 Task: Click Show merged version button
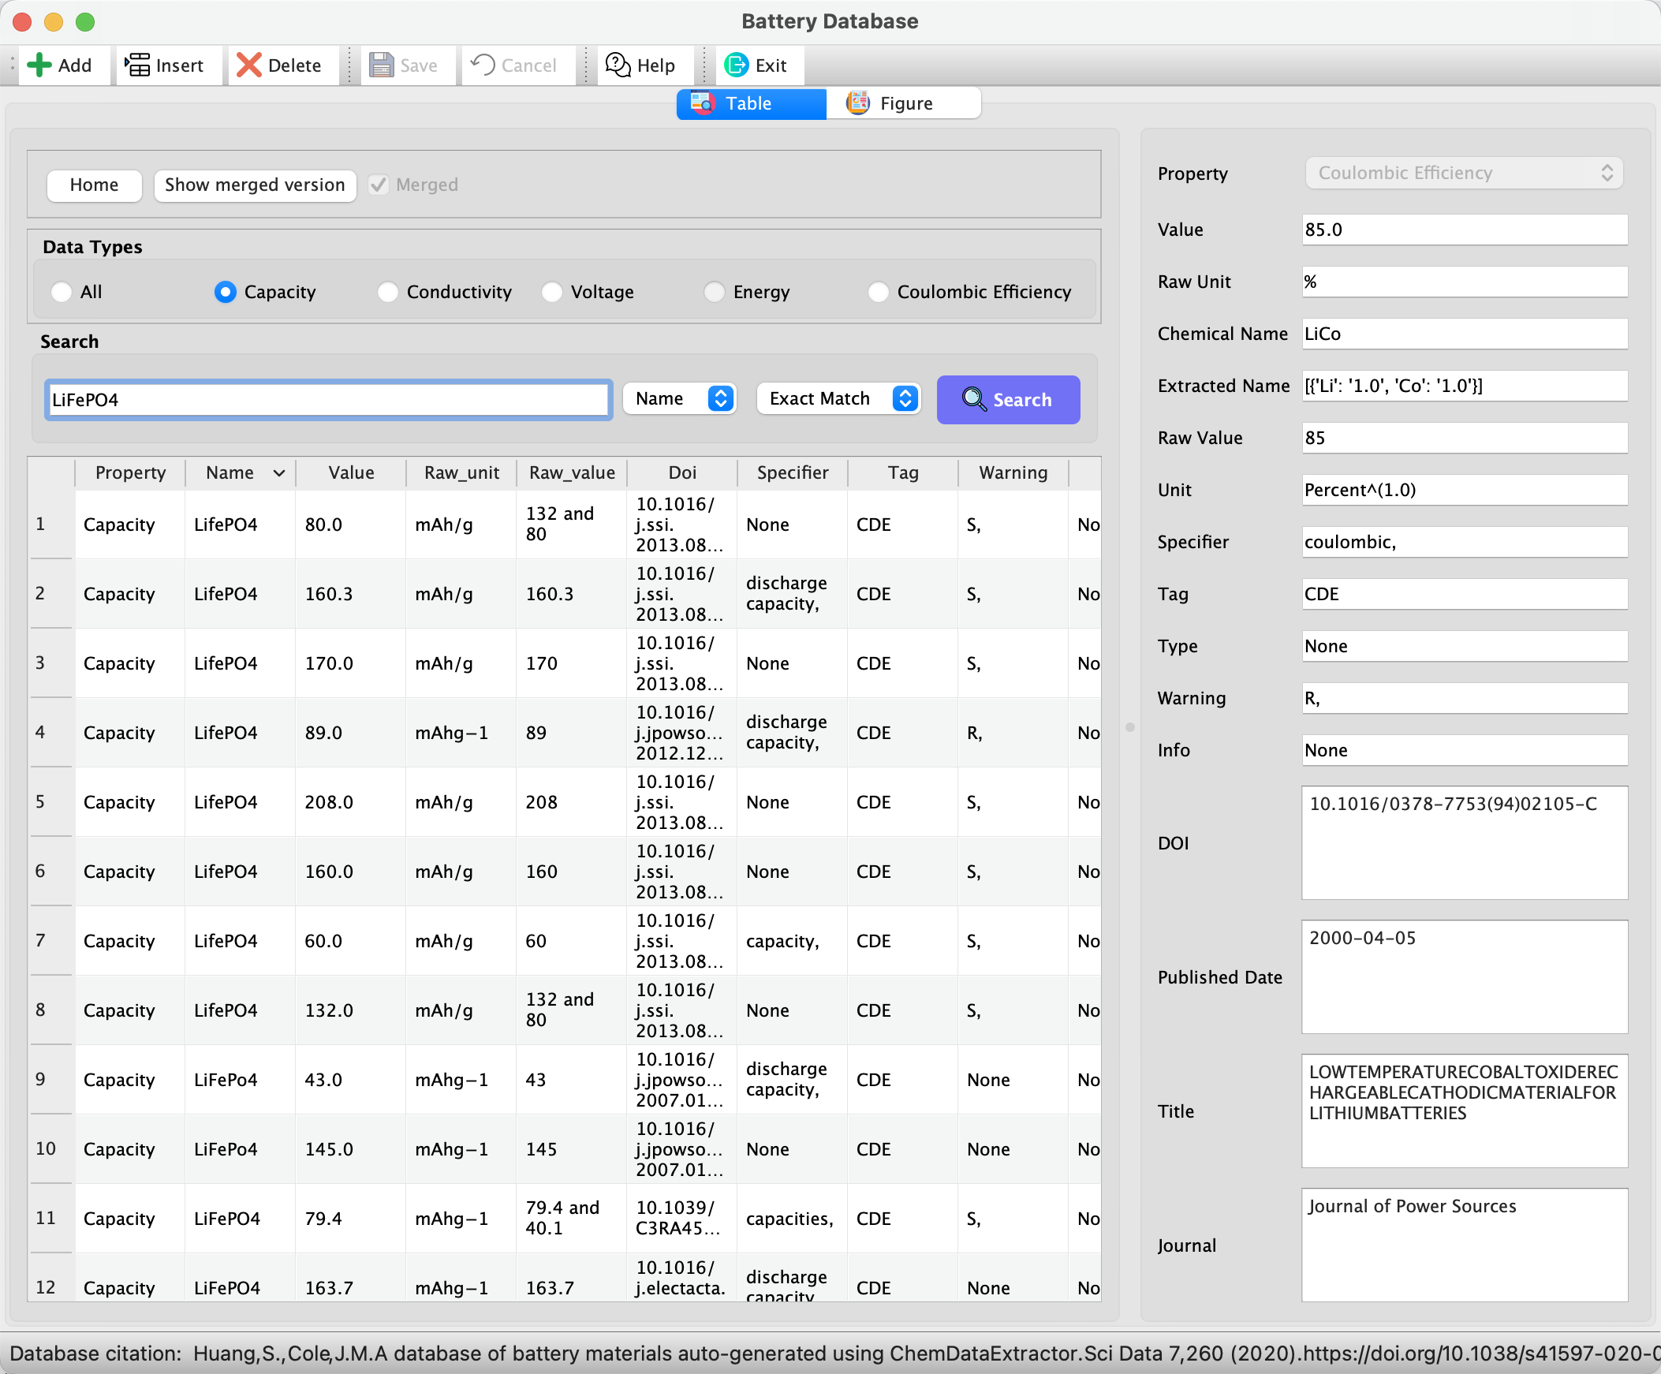point(255,185)
